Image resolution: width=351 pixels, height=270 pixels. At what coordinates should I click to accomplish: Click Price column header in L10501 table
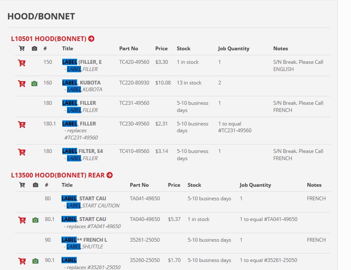click(161, 49)
